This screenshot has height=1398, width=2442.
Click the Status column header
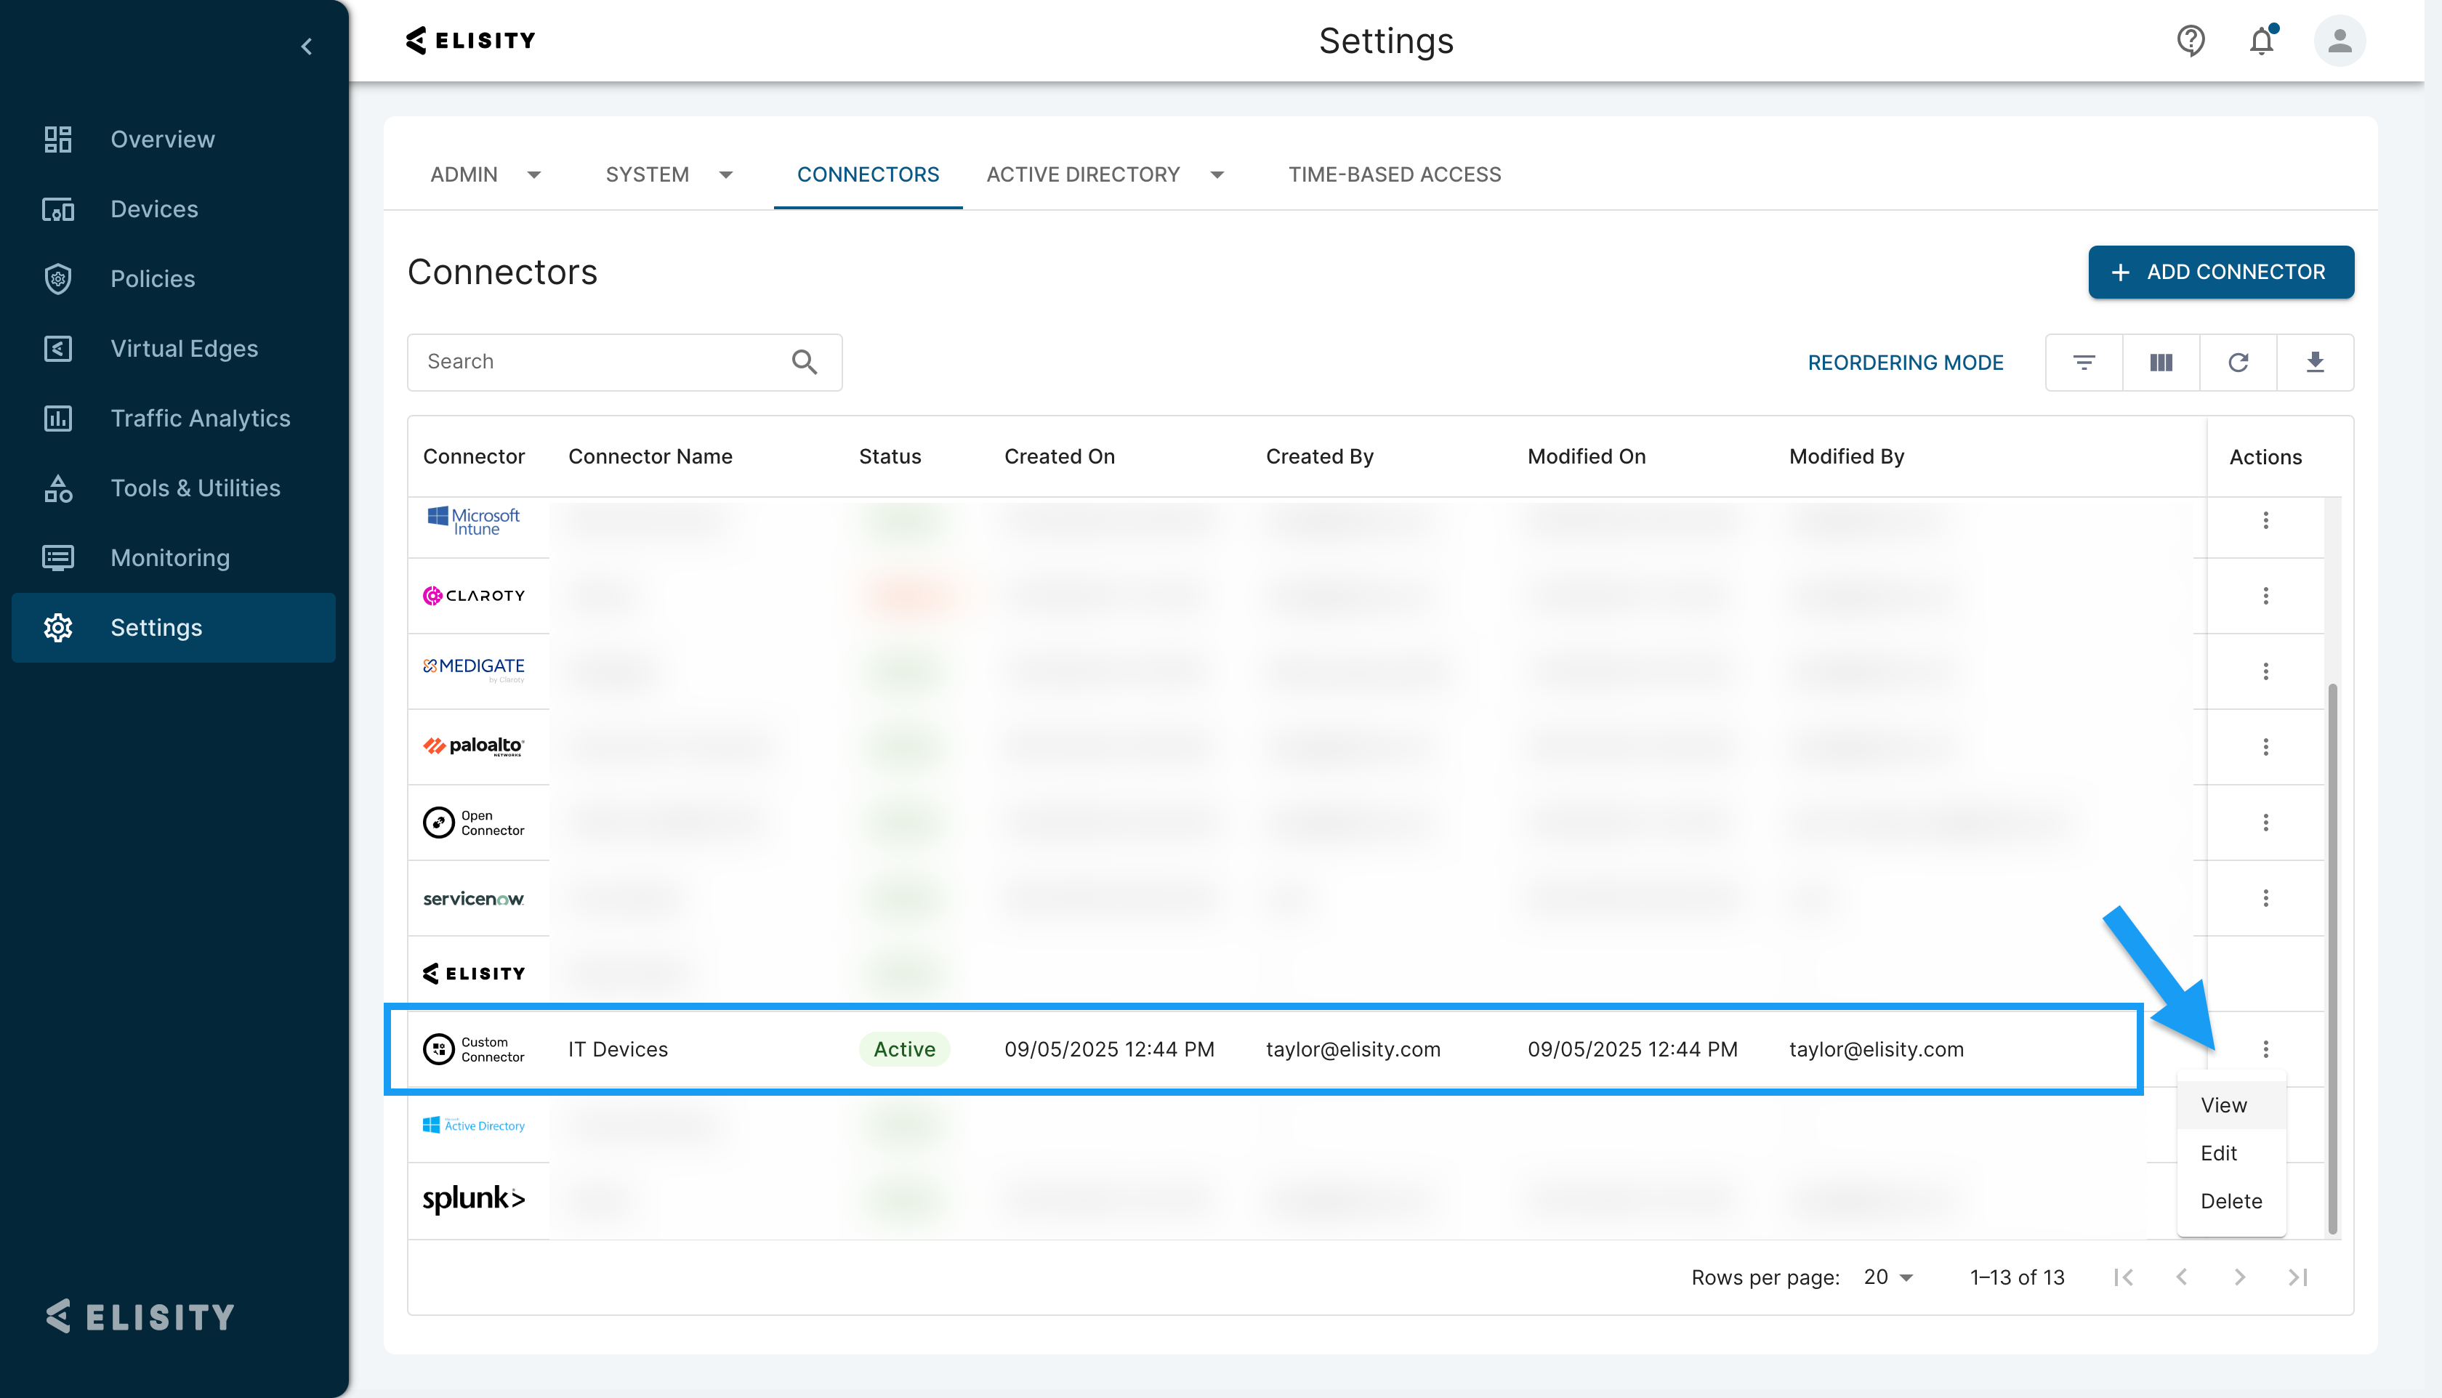click(x=889, y=457)
